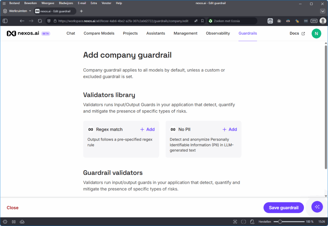This screenshot has height=226, width=328.
Task: Open the new tab plus button
Action: pyautogui.click(x=81, y=11)
